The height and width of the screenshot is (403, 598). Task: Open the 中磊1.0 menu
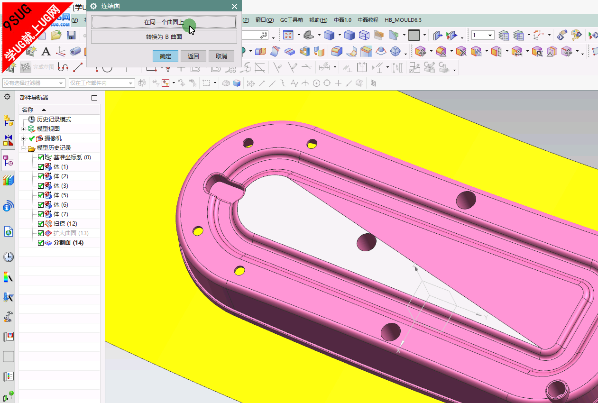point(343,20)
